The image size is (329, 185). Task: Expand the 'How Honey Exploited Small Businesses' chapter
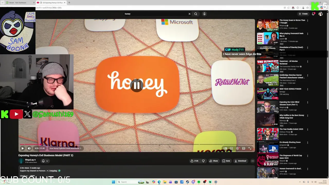coord(65,148)
